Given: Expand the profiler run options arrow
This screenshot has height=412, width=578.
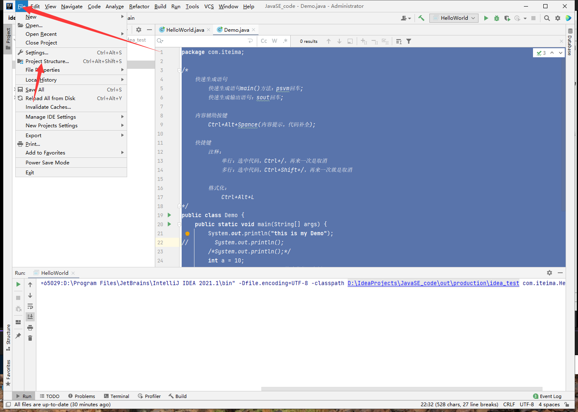Looking at the screenshot, I should click(x=525, y=18).
